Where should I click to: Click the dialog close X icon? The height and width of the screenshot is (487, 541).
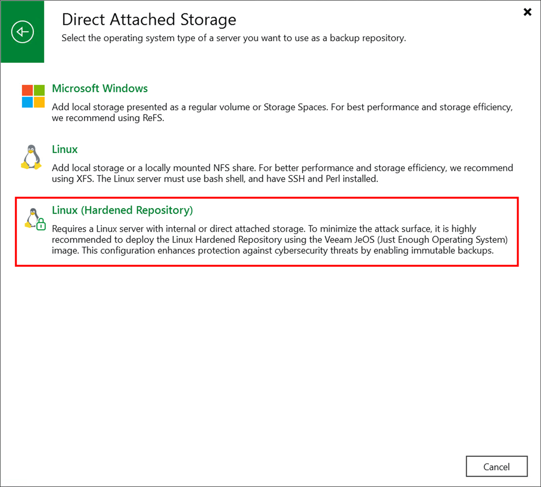[527, 12]
